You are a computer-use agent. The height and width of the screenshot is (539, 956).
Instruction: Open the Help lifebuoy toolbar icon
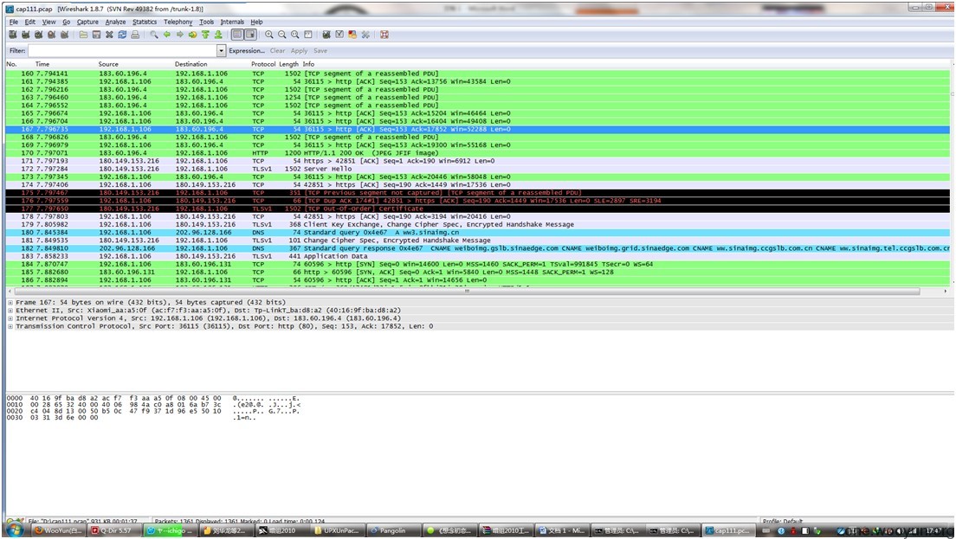[x=384, y=35]
